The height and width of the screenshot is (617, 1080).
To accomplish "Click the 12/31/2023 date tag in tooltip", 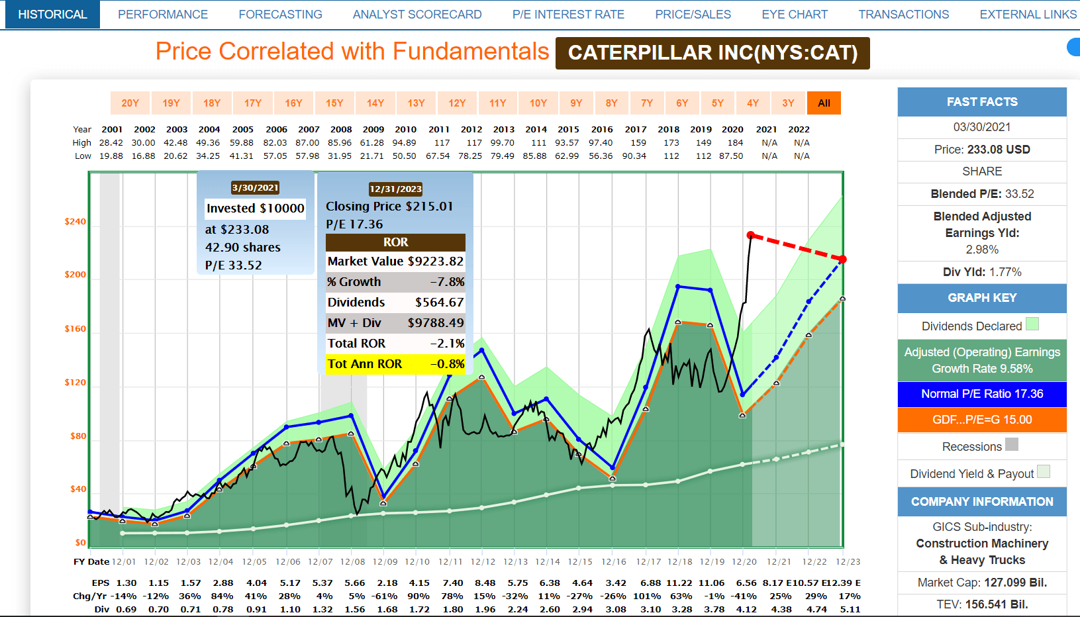I will [x=395, y=189].
